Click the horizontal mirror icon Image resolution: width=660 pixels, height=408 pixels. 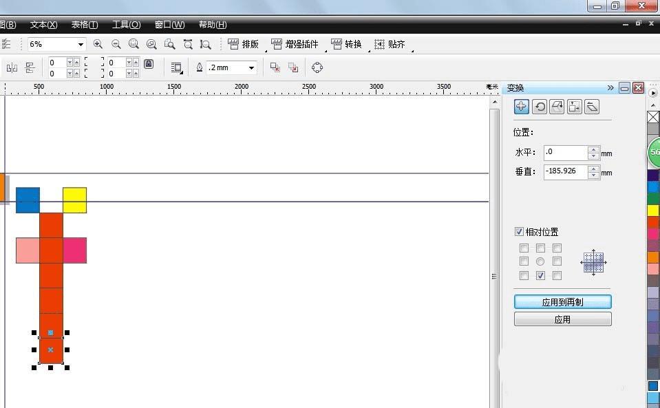12,67
